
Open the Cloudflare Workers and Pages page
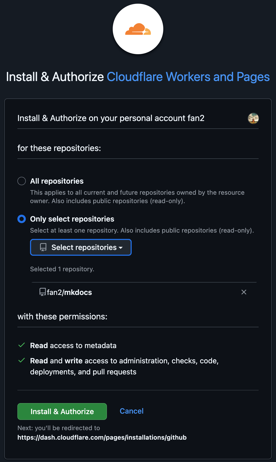[188, 77]
